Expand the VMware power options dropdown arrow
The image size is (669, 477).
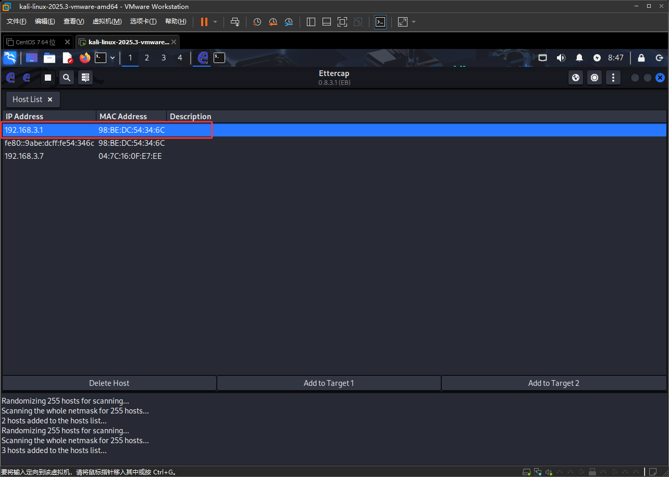[x=215, y=22]
